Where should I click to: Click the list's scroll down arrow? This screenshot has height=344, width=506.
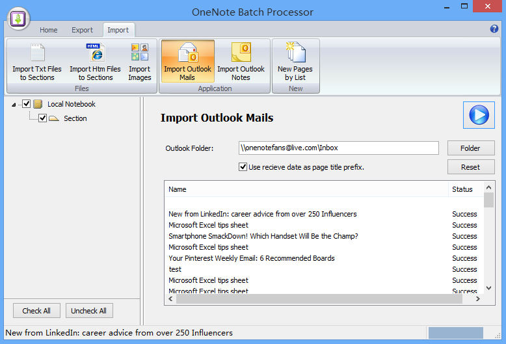pos(488,288)
